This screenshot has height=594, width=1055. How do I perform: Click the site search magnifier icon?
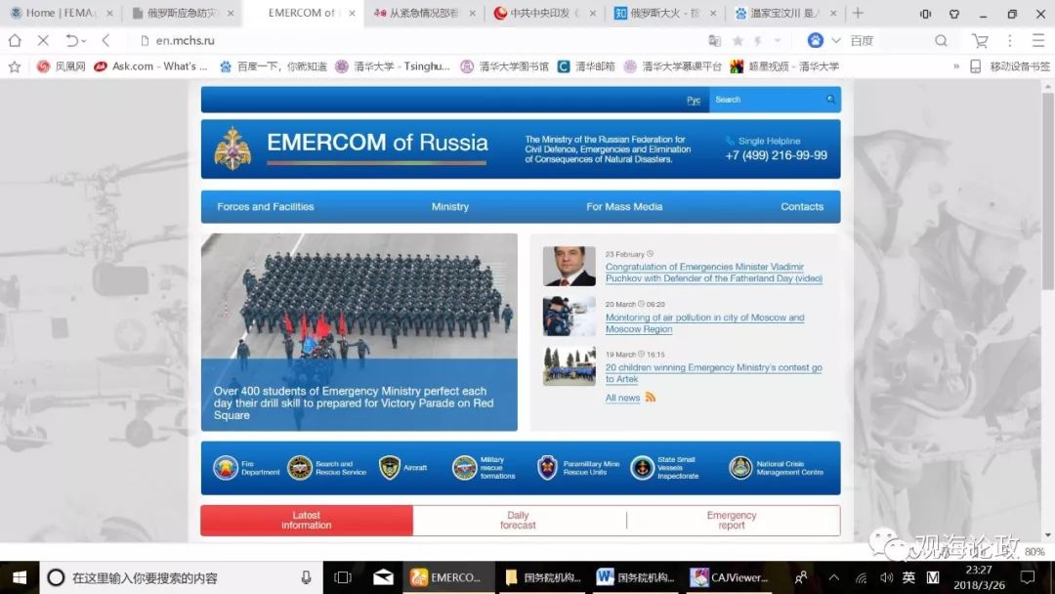click(x=830, y=100)
